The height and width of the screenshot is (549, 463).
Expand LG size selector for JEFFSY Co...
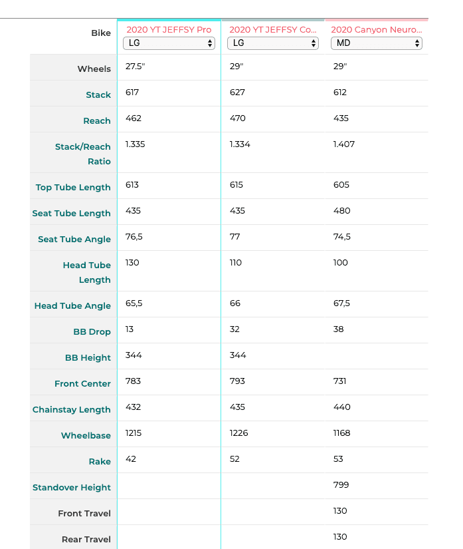(x=272, y=43)
